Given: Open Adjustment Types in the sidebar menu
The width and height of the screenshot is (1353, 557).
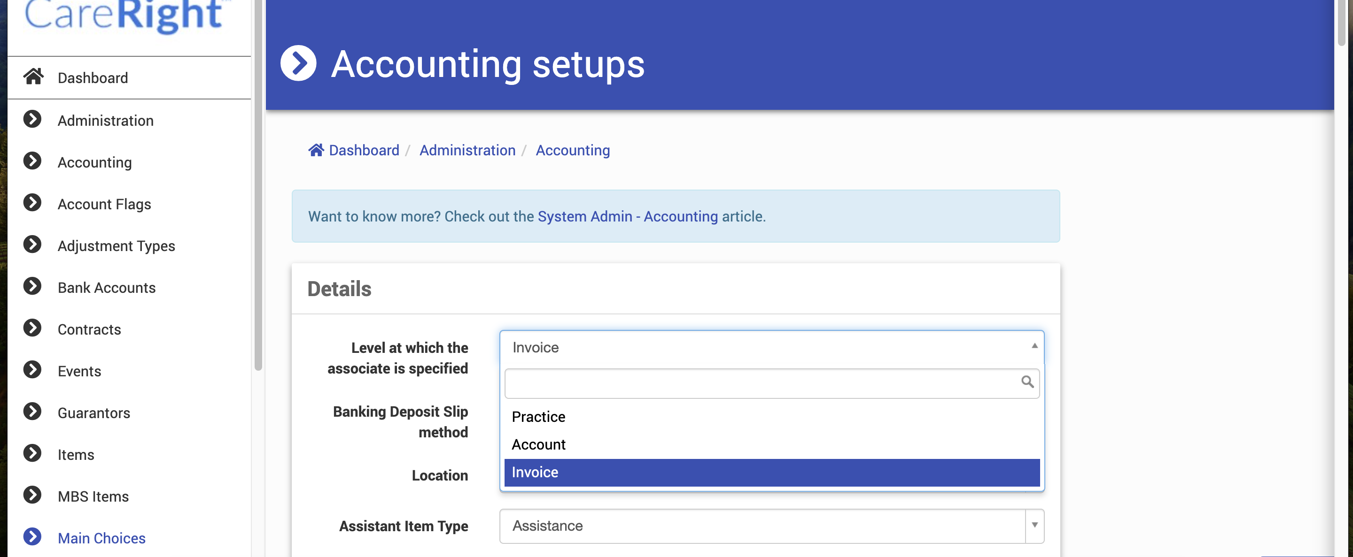Looking at the screenshot, I should point(116,245).
